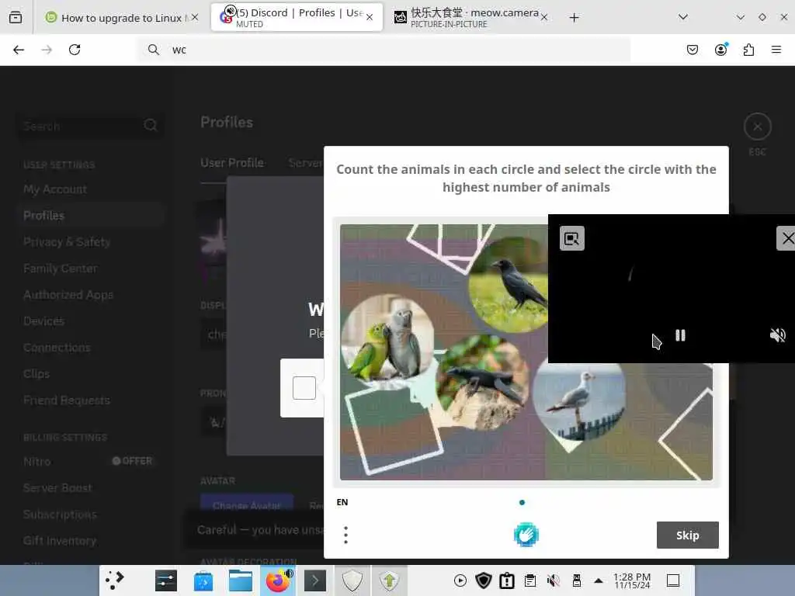
Task: Open My Account settings
Action: pyautogui.click(x=55, y=189)
